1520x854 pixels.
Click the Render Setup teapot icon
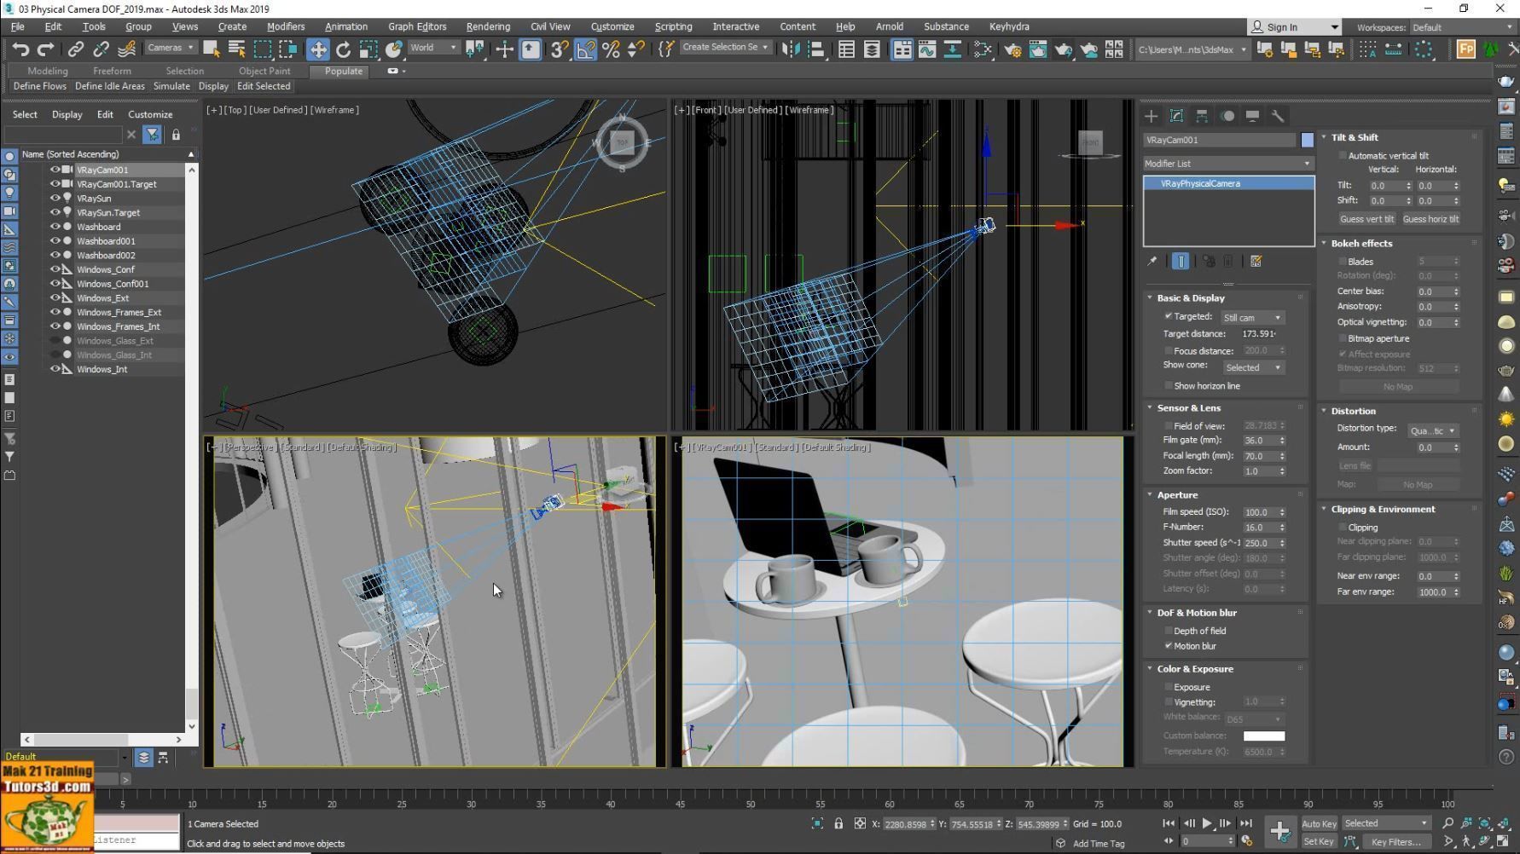1012,49
